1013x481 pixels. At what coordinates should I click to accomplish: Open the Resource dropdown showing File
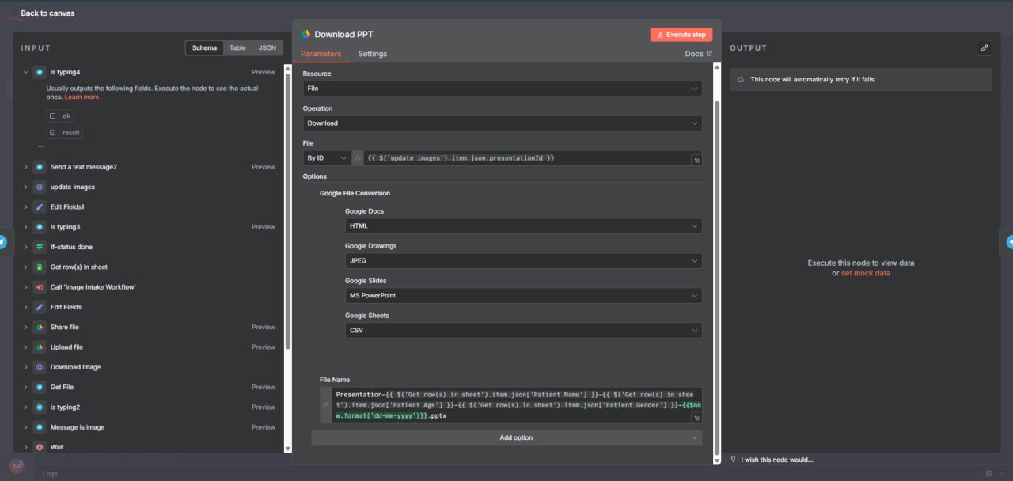[x=502, y=89]
